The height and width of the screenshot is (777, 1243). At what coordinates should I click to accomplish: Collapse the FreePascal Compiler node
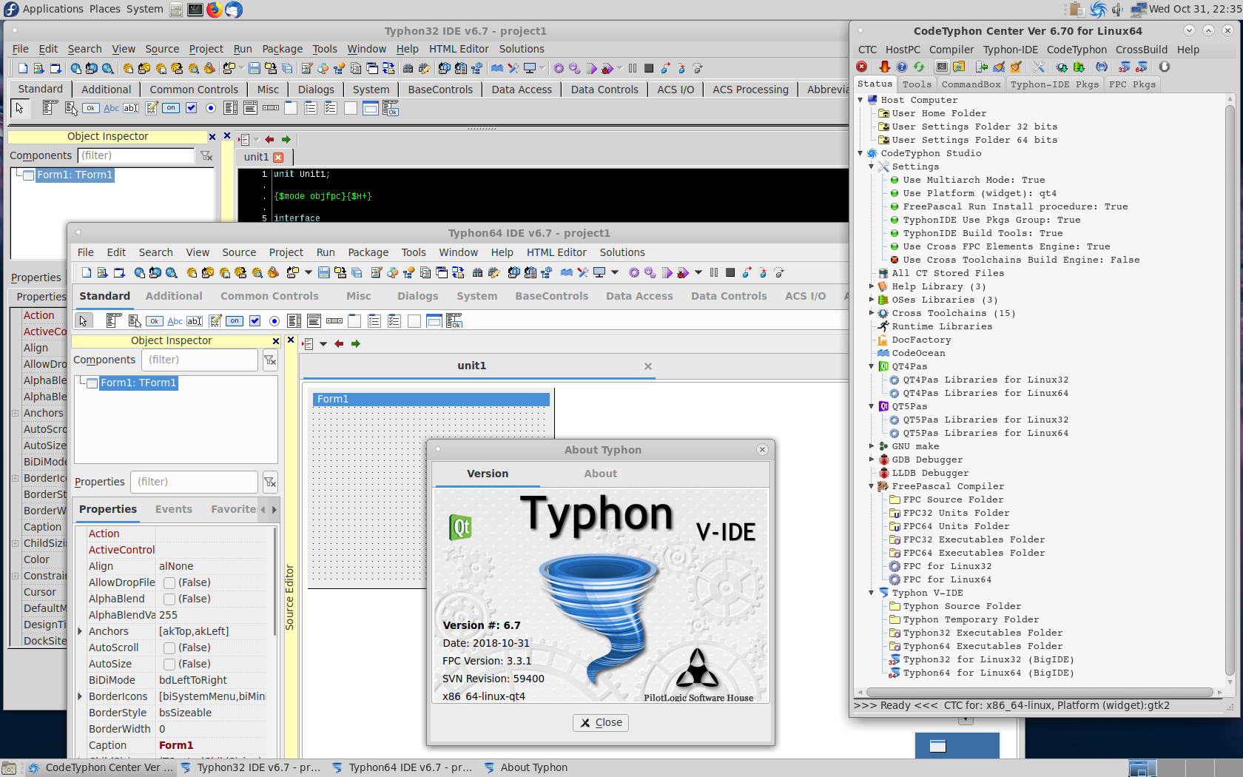872,486
